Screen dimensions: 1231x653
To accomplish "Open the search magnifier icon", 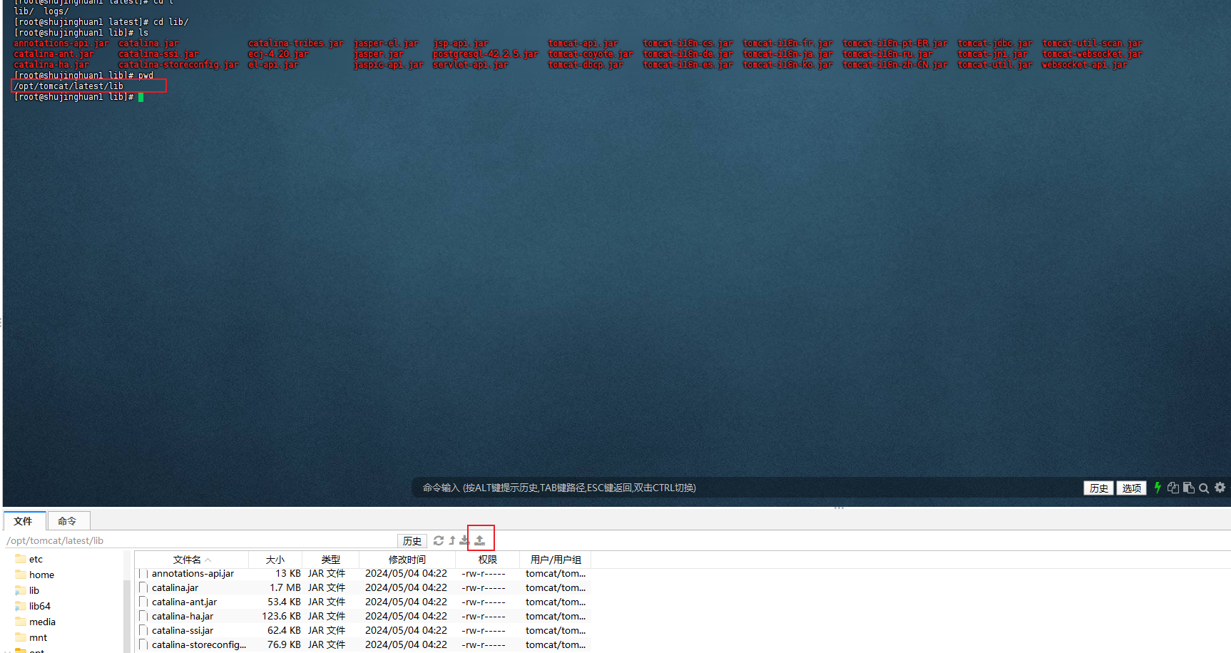I will pos(1204,488).
